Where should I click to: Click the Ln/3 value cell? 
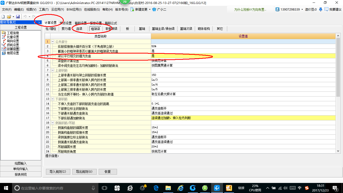tap(243, 80)
